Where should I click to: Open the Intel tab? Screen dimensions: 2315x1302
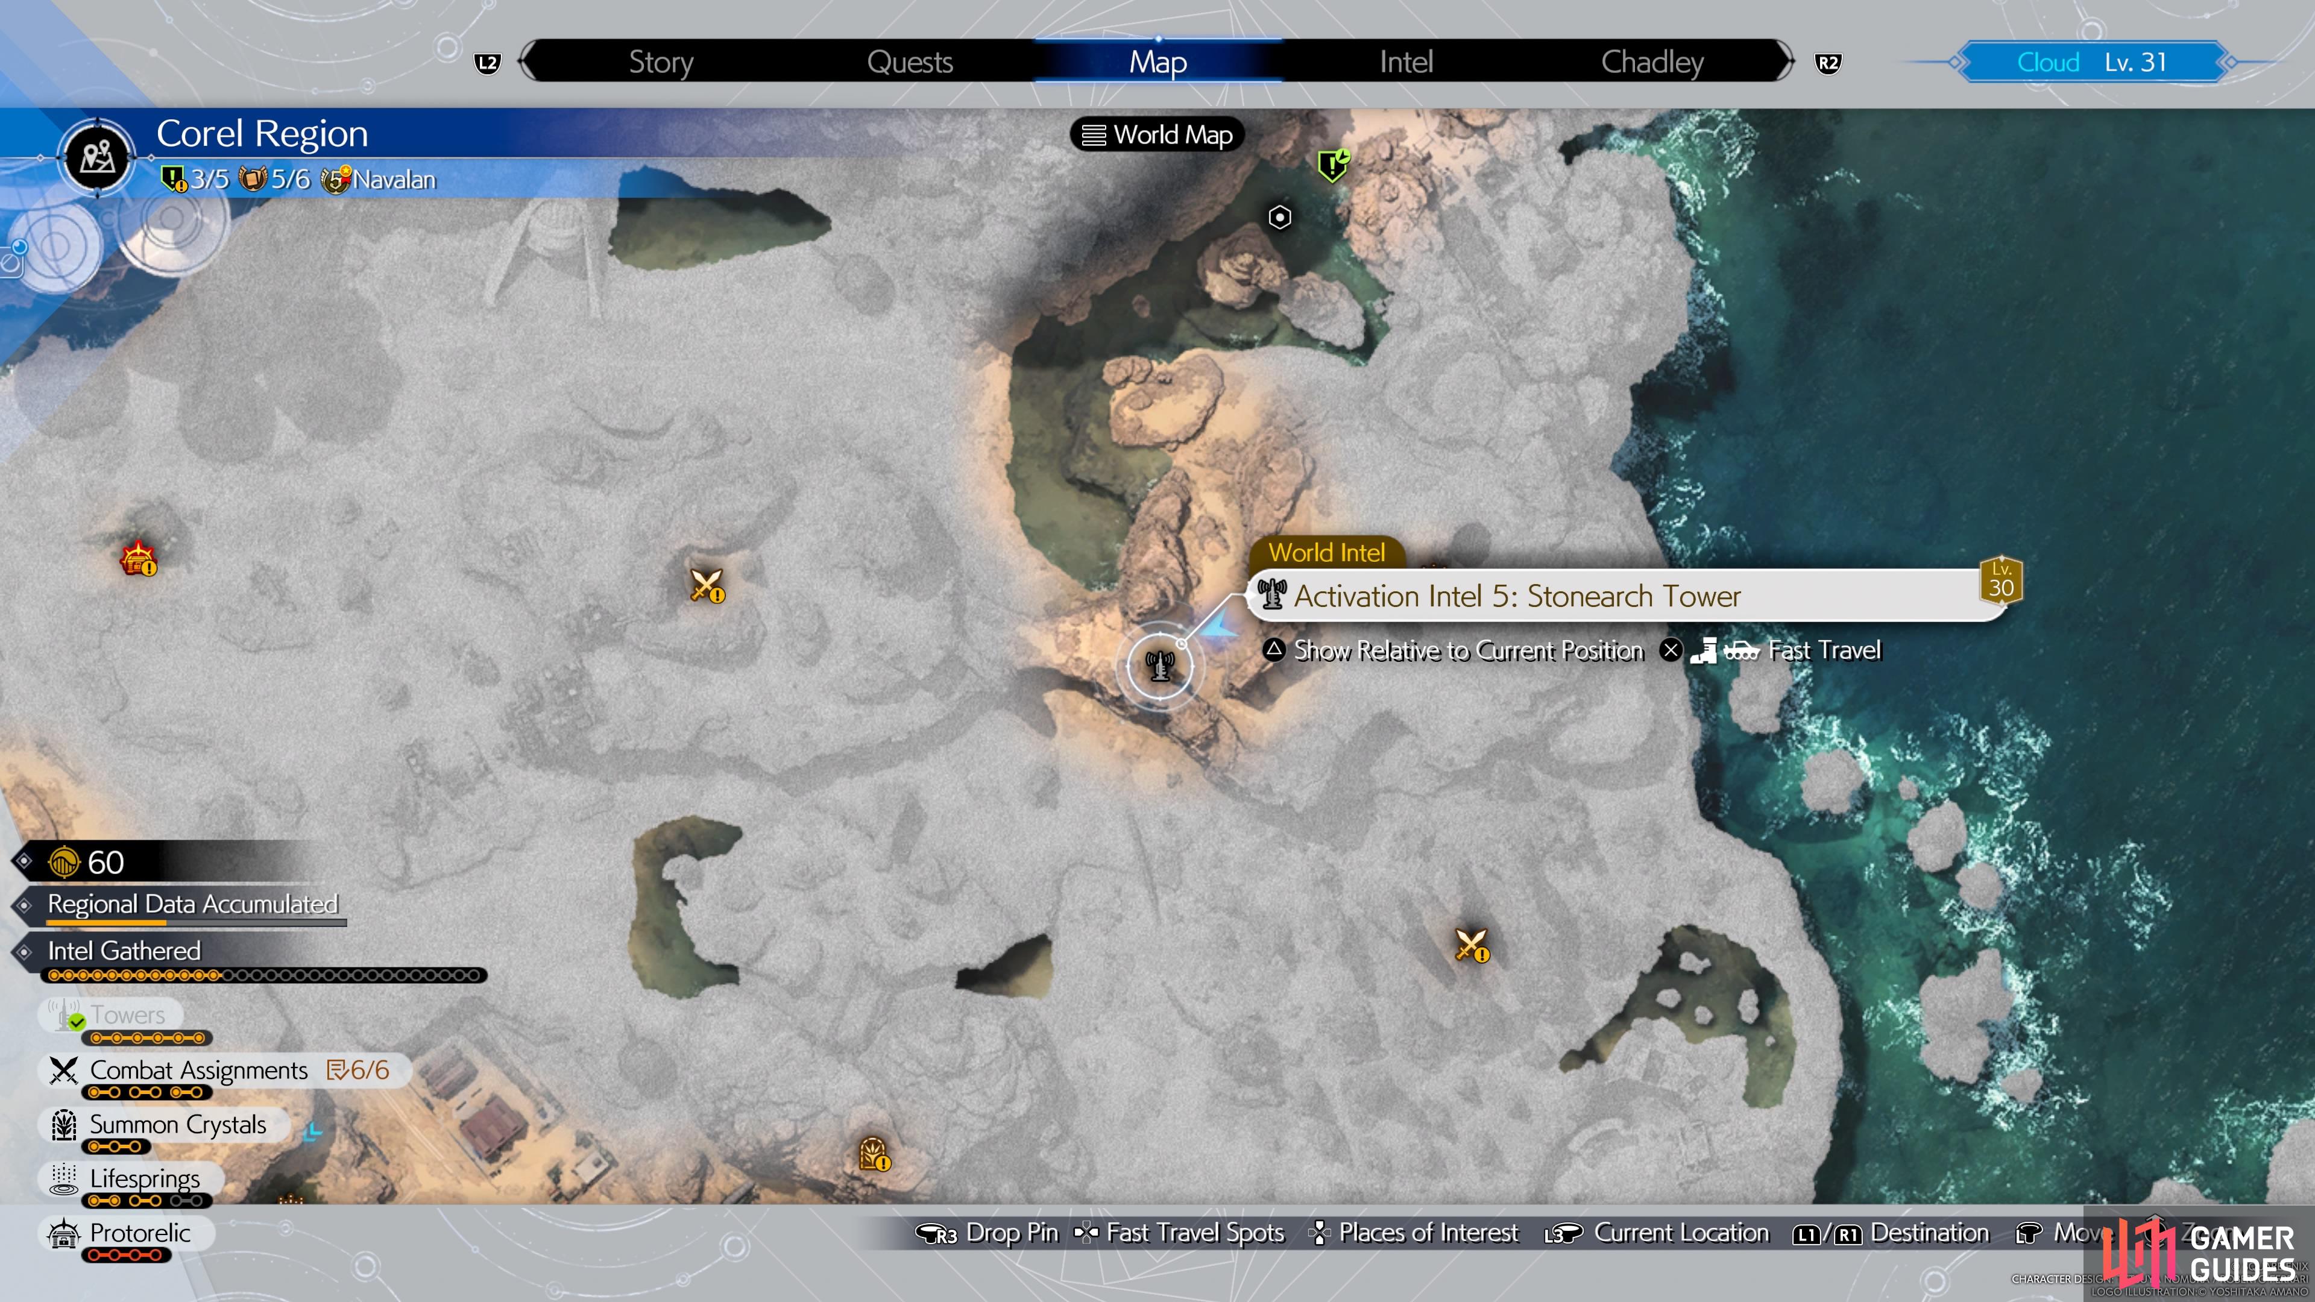point(1405,62)
